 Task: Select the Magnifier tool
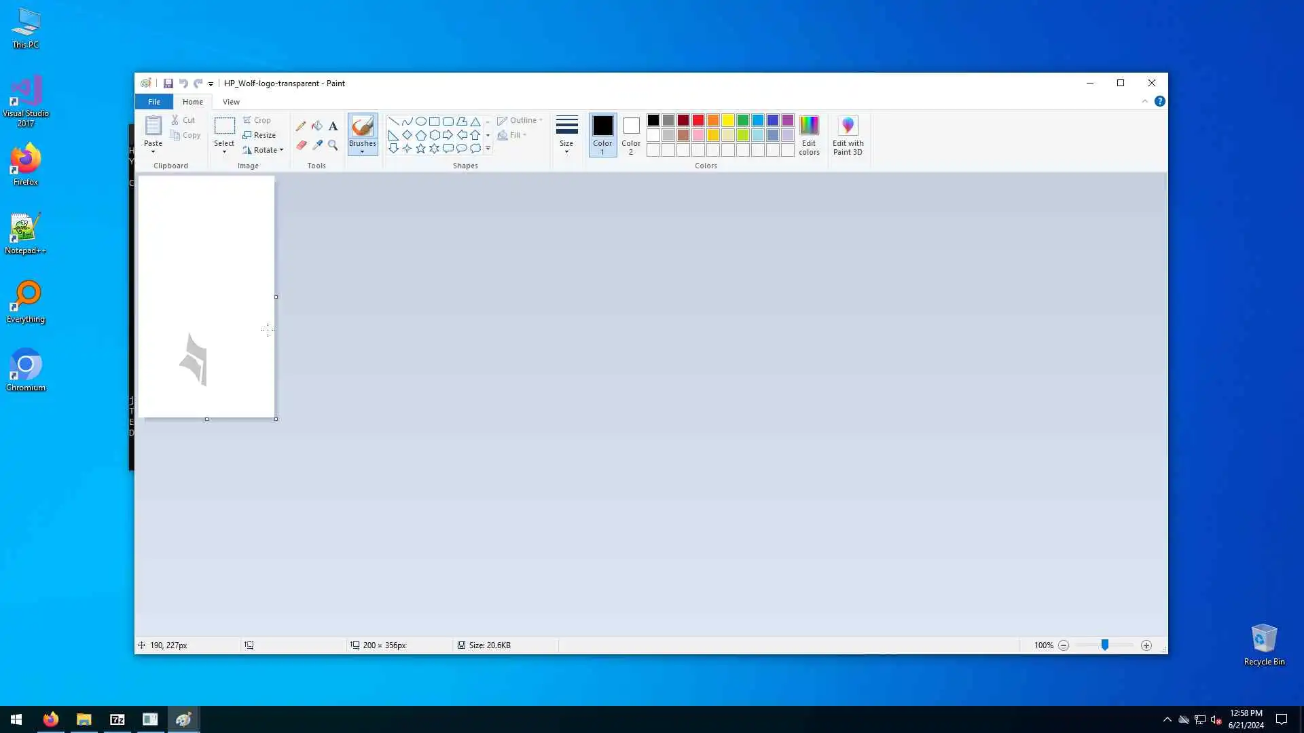(333, 145)
